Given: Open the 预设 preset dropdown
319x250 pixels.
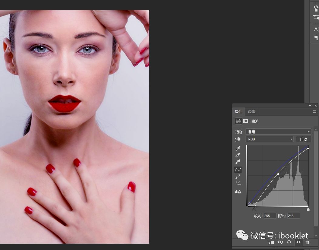Looking at the screenshot, I should coord(278,132).
